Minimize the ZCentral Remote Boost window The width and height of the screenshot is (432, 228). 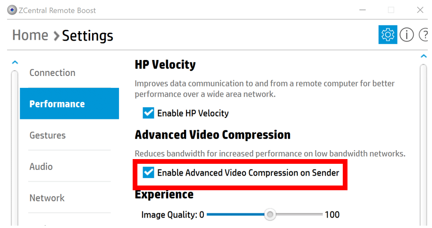[363, 10]
